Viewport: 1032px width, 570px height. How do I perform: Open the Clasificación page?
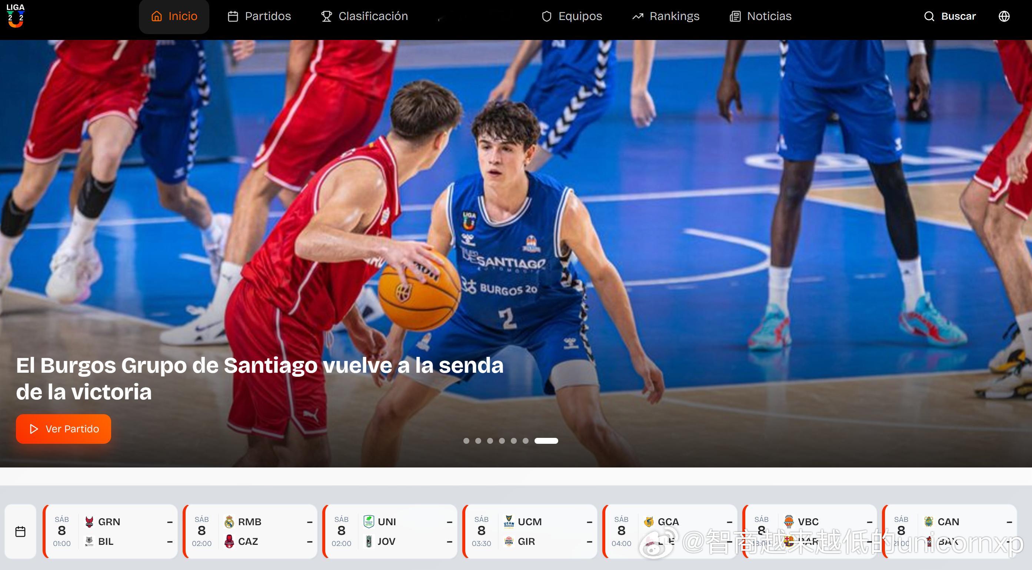click(364, 16)
